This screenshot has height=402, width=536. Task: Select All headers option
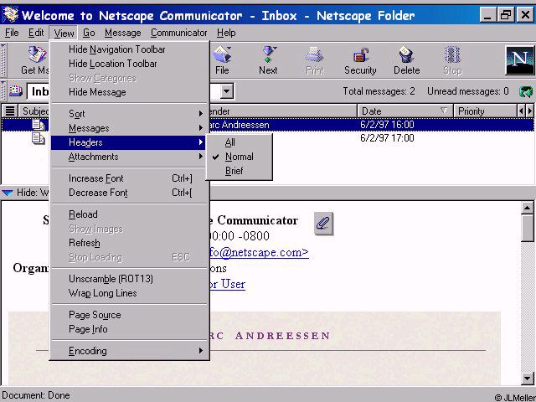point(240,142)
